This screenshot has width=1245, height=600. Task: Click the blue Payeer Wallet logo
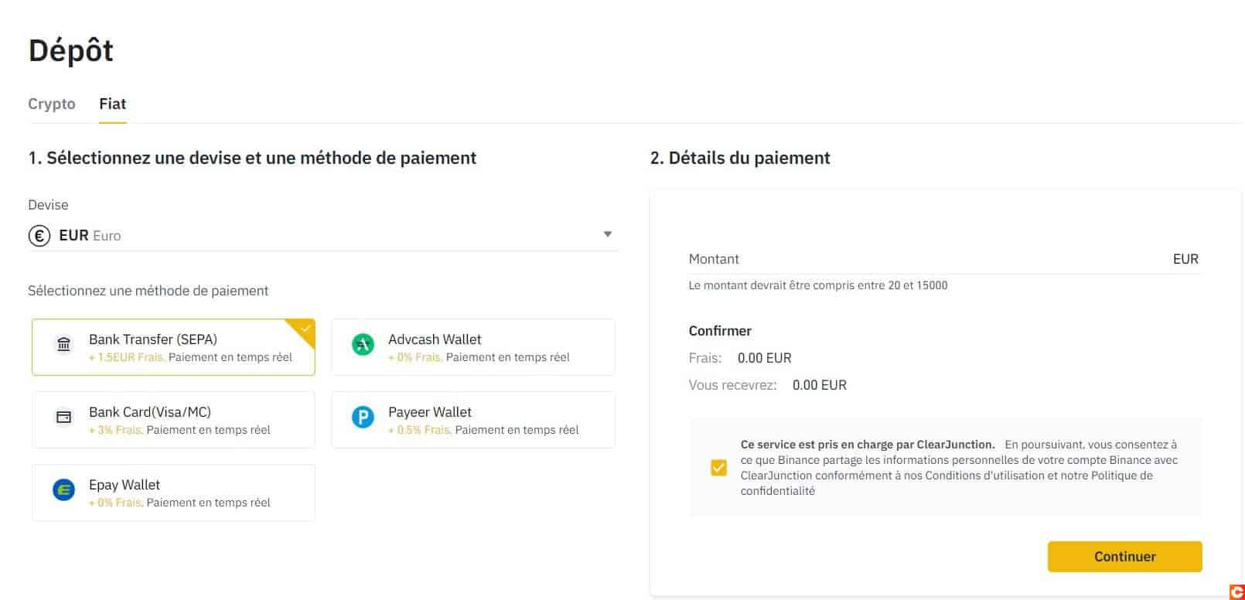(x=363, y=418)
